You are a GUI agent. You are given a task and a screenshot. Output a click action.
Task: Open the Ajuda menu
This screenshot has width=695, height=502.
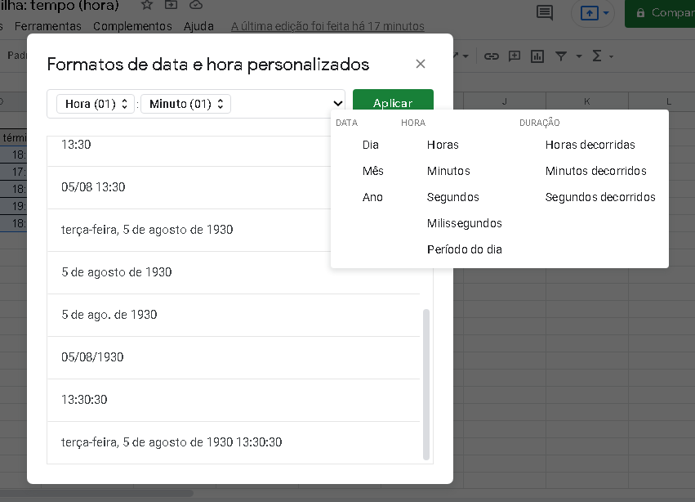[x=198, y=25]
